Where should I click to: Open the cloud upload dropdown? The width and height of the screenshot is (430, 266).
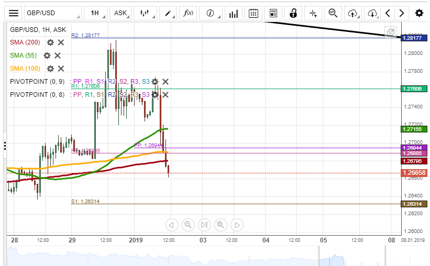[353, 13]
